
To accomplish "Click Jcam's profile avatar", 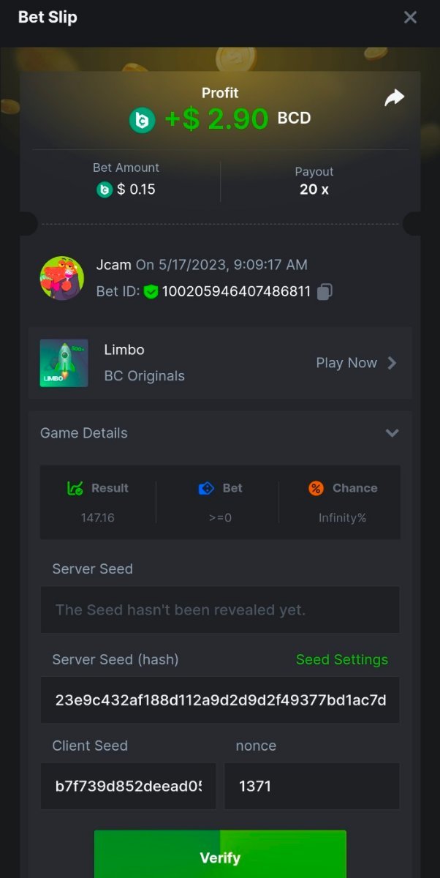I will point(61,278).
